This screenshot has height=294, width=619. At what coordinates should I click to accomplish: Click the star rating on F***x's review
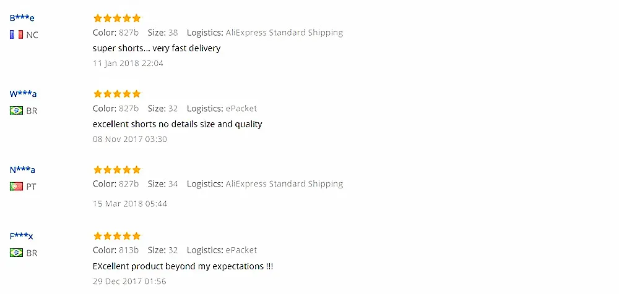[x=117, y=236]
